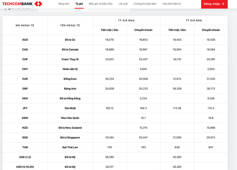Click the Techcombank logo

(x=22, y=4)
